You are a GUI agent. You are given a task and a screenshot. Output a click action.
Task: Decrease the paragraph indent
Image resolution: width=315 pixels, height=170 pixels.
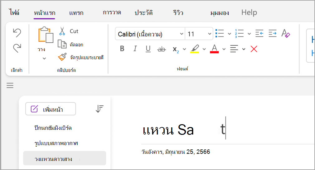259,33
